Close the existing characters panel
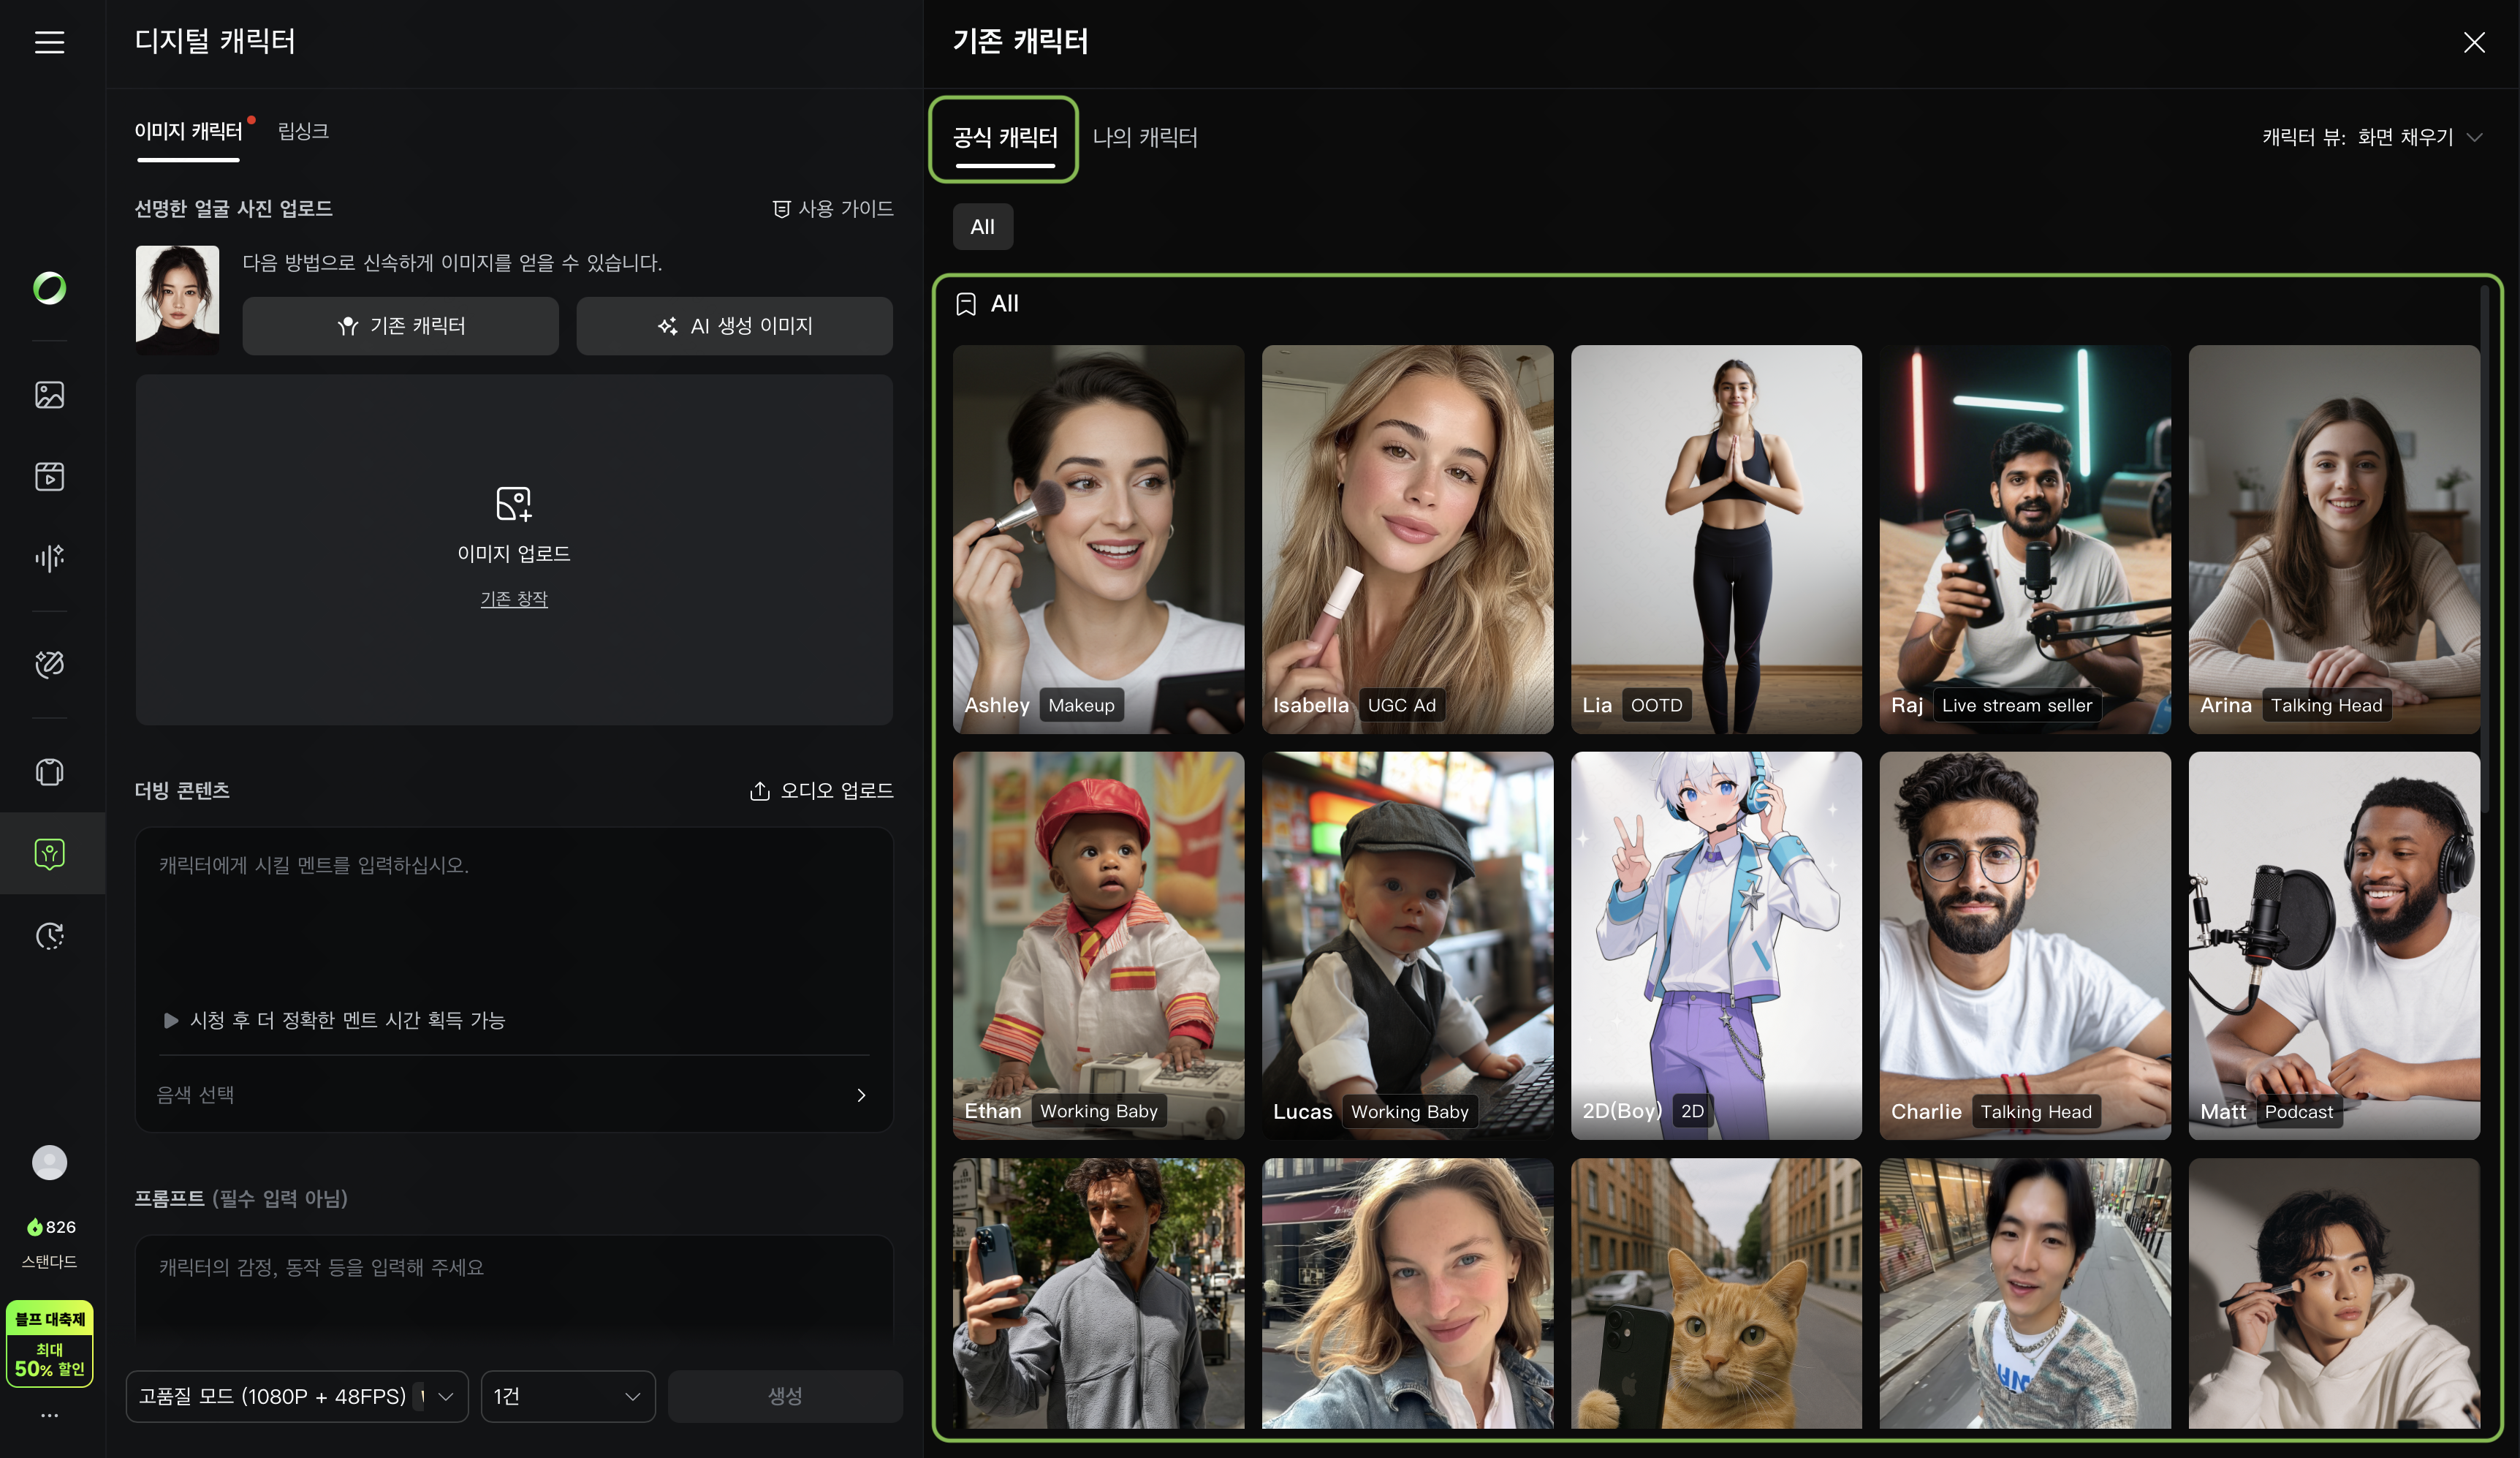This screenshot has height=1458, width=2520. (2474, 42)
